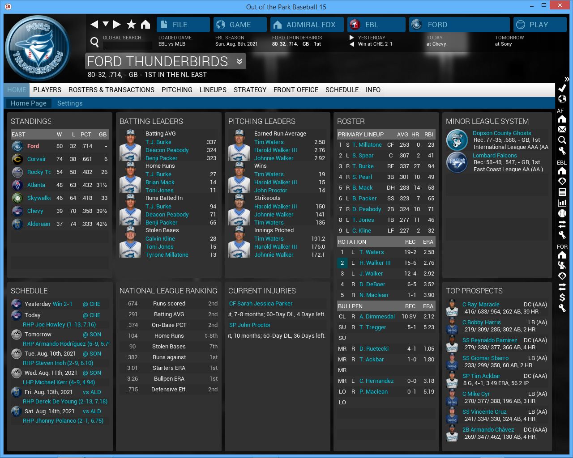573x458 pixels.
Task: Open the navigation history down-triangle
Action: pyautogui.click(x=106, y=24)
